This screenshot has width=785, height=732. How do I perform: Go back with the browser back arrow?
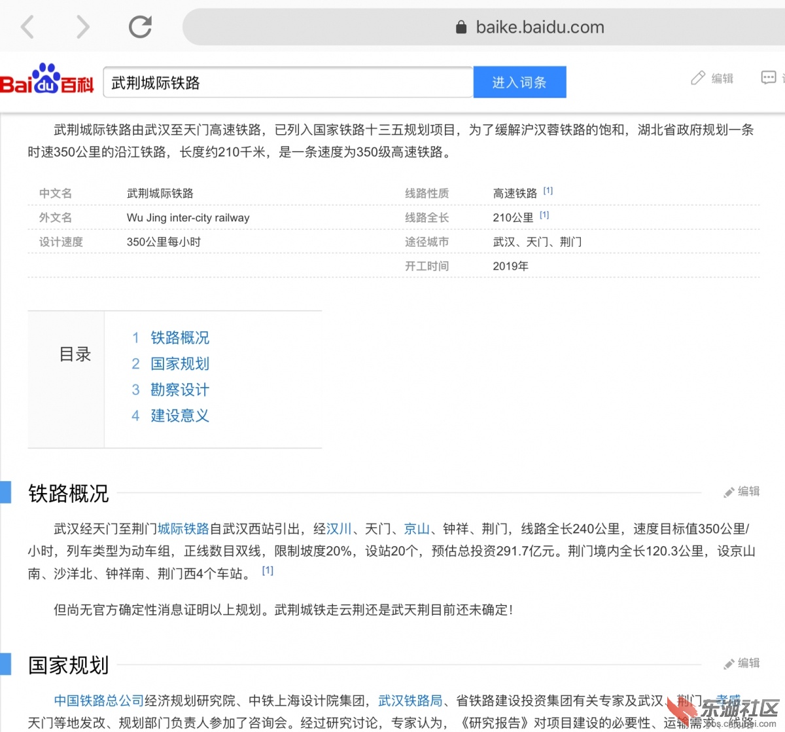pyautogui.click(x=27, y=27)
